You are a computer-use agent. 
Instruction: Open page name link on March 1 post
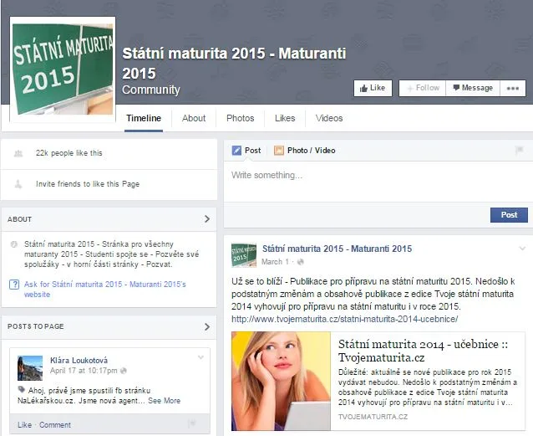point(337,249)
